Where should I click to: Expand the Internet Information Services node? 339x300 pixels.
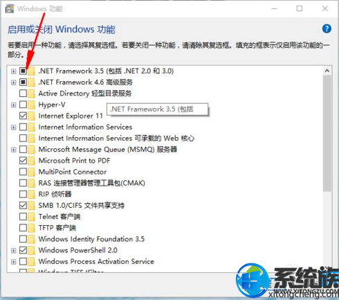(14, 127)
